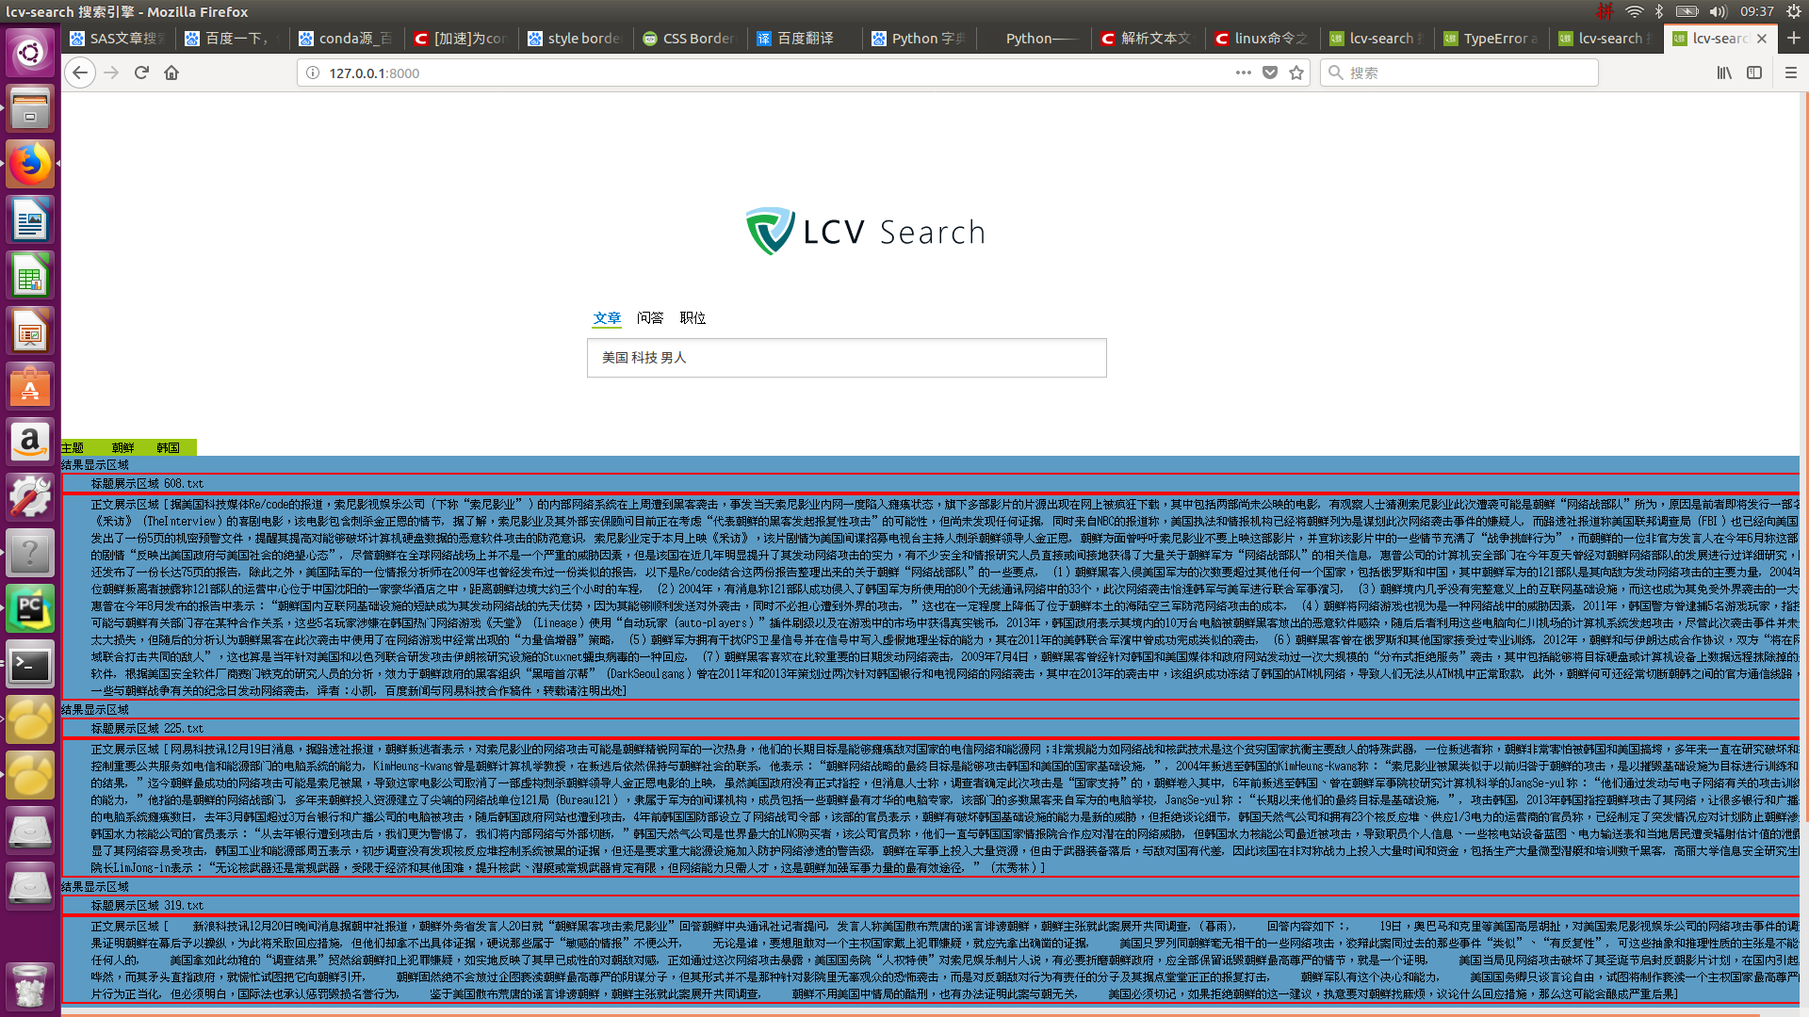Open PyCharm from the Ubuntu dock

pyautogui.click(x=30, y=609)
